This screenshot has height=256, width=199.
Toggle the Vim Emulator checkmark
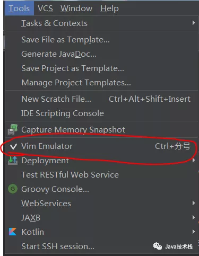(x=13, y=146)
